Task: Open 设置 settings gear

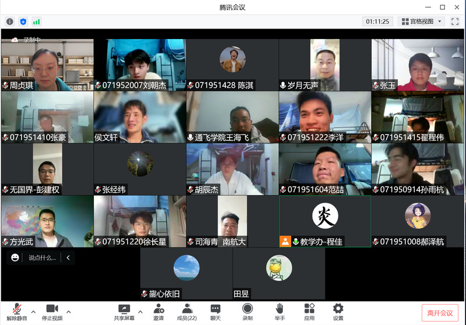Action: click(338, 312)
